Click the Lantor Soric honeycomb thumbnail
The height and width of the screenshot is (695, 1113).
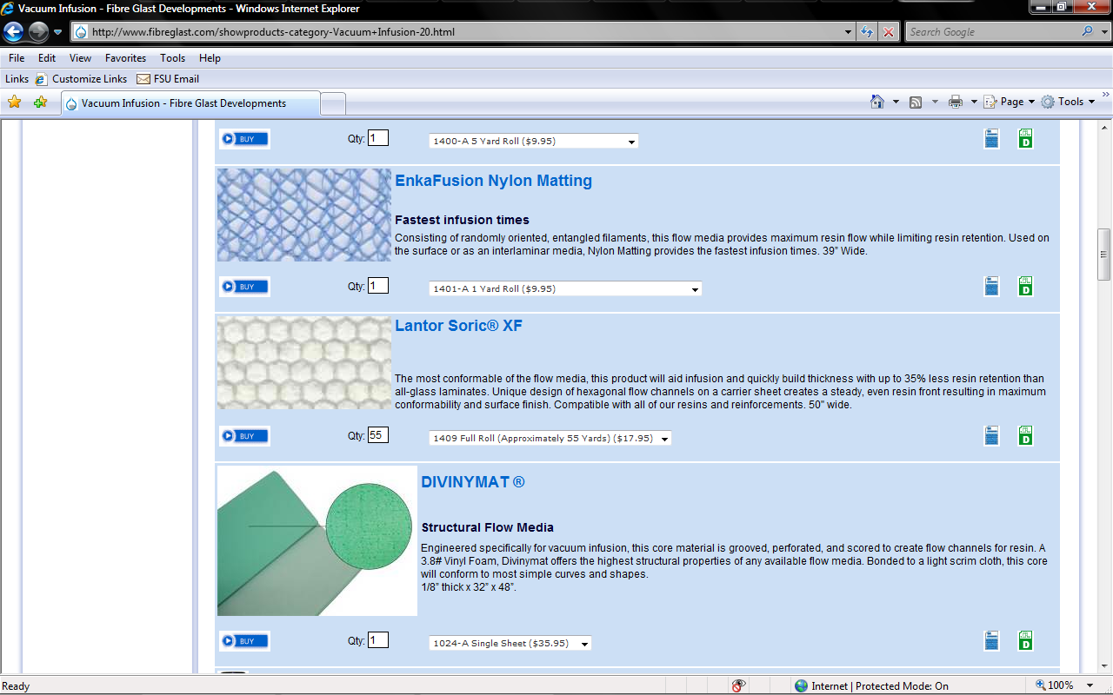click(304, 362)
